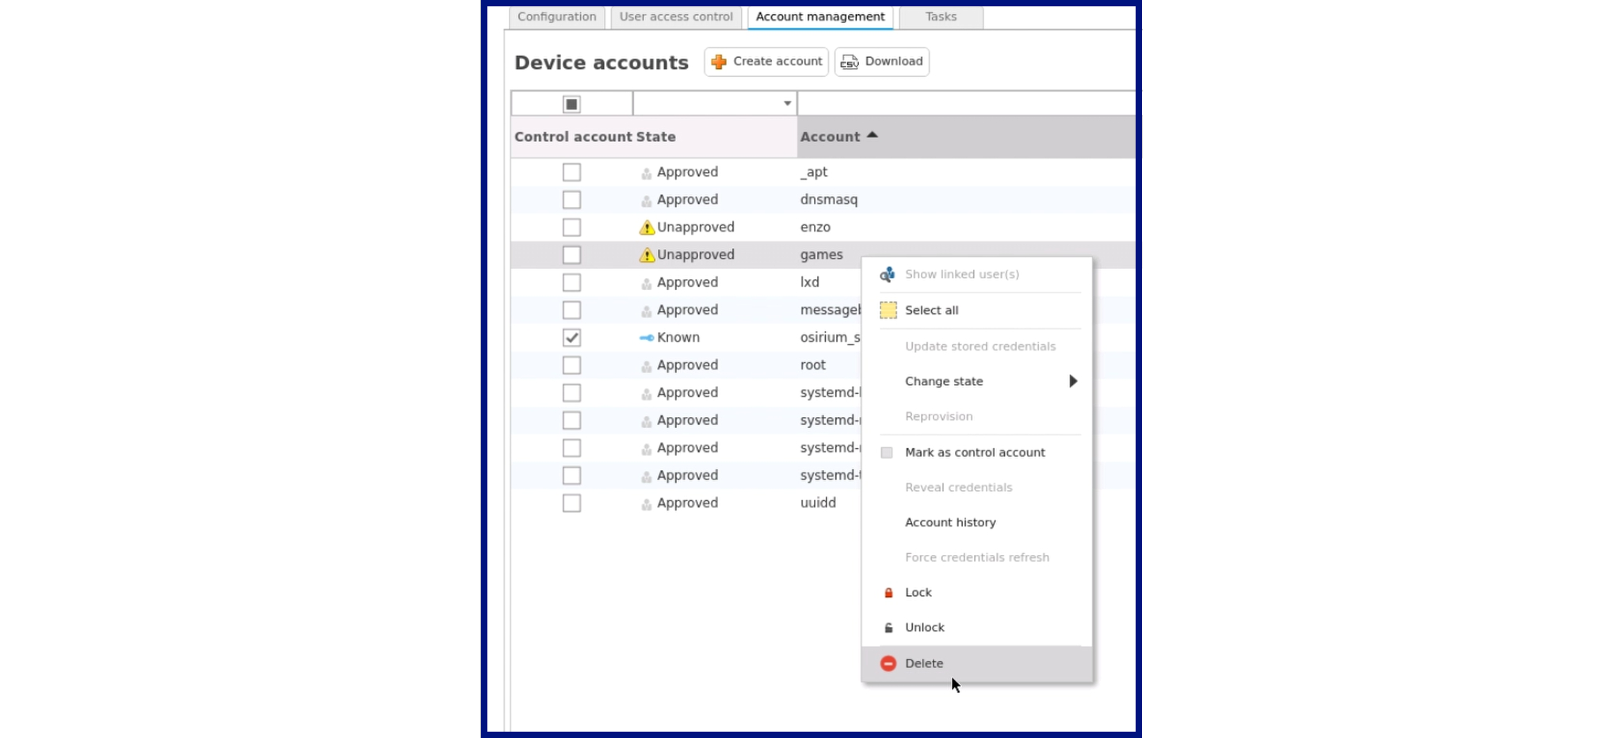Image resolution: width=1623 pixels, height=738 pixels.
Task: Toggle control account checkbox for lxd
Action: pyautogui.click(x=571, y=282)
